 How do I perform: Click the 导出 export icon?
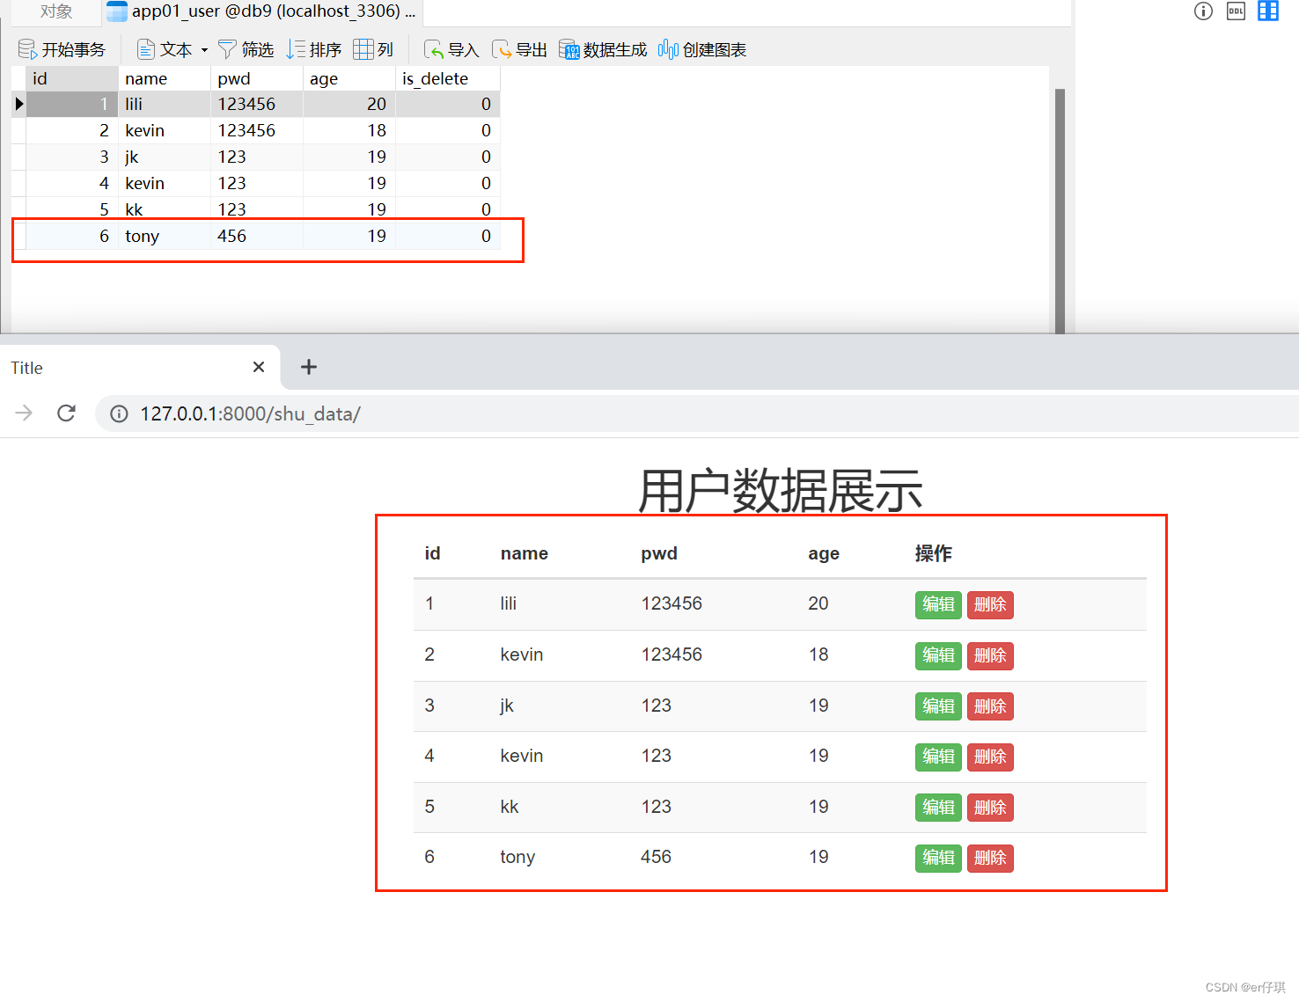point(501,49)
